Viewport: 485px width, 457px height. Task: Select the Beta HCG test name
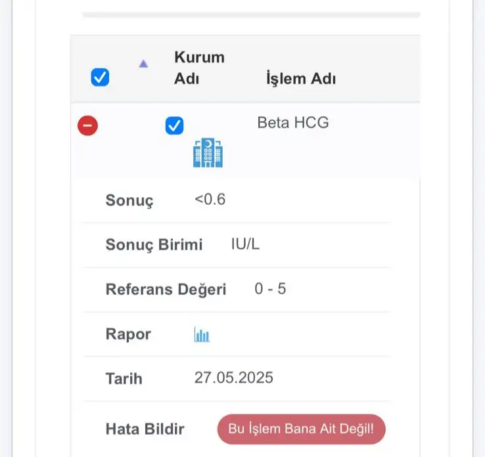point(293,123)
